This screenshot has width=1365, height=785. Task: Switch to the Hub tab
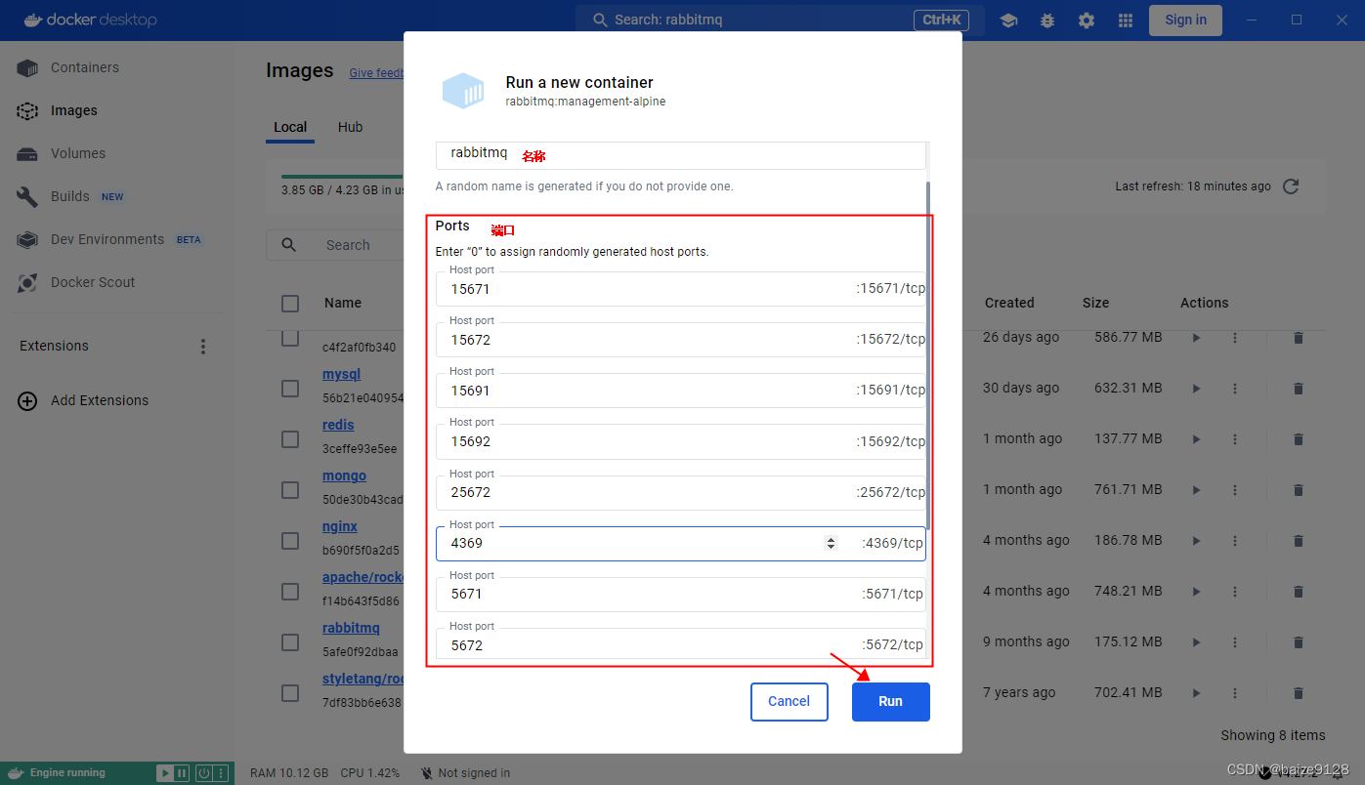(350, 127)
